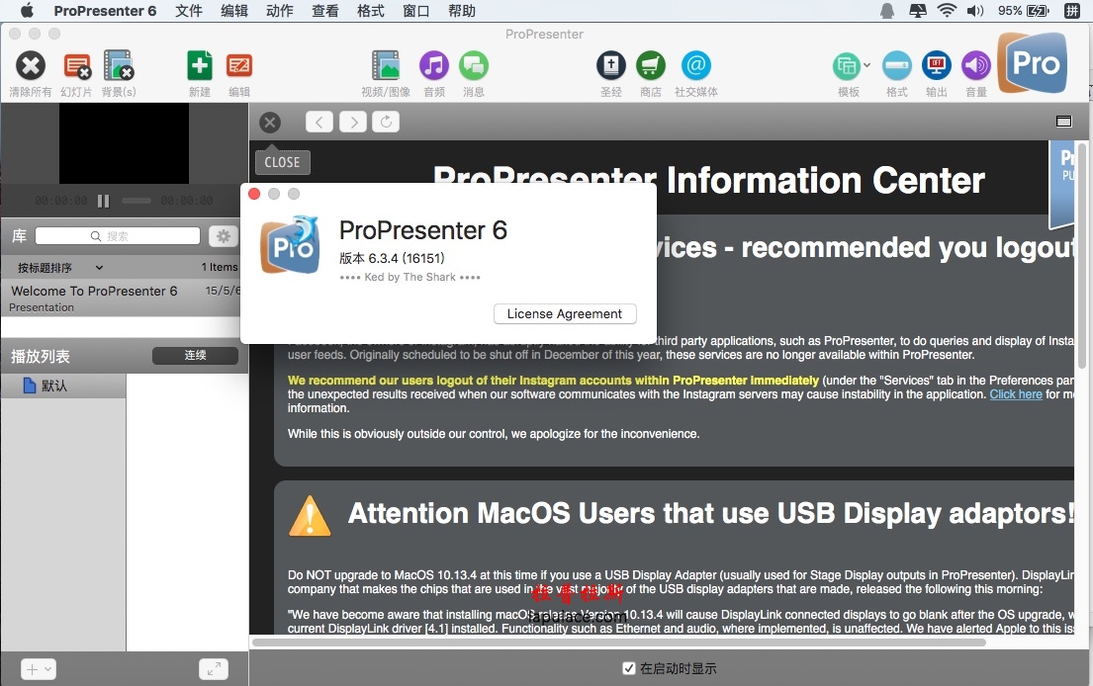Viewport: 1093px width, 686px height.
Task: Clear slides with the 幻灯片 icon
Action: coord(77,66)
